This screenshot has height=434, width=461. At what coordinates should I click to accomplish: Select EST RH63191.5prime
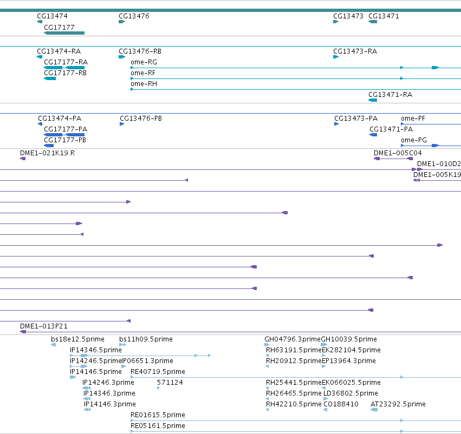pos(294,350)
